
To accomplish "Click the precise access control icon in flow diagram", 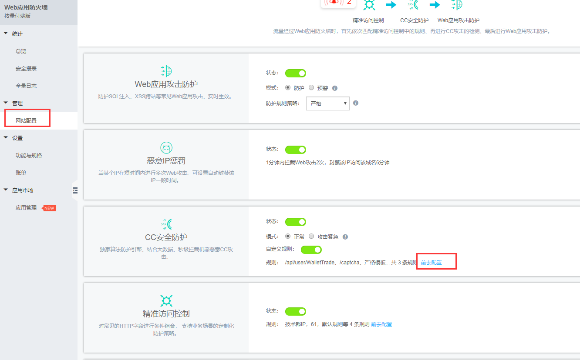I will (369, 5).
